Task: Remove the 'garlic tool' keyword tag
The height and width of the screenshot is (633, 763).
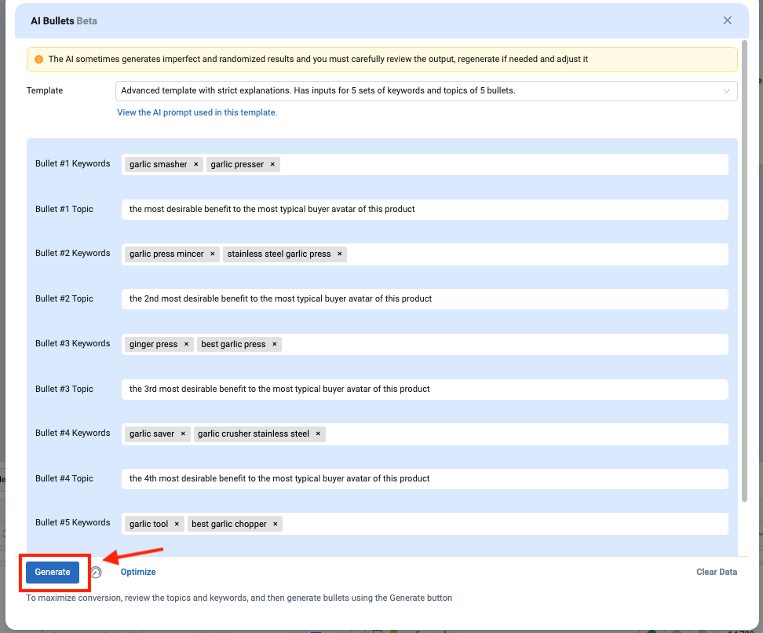Action: [x=177, y=524]
